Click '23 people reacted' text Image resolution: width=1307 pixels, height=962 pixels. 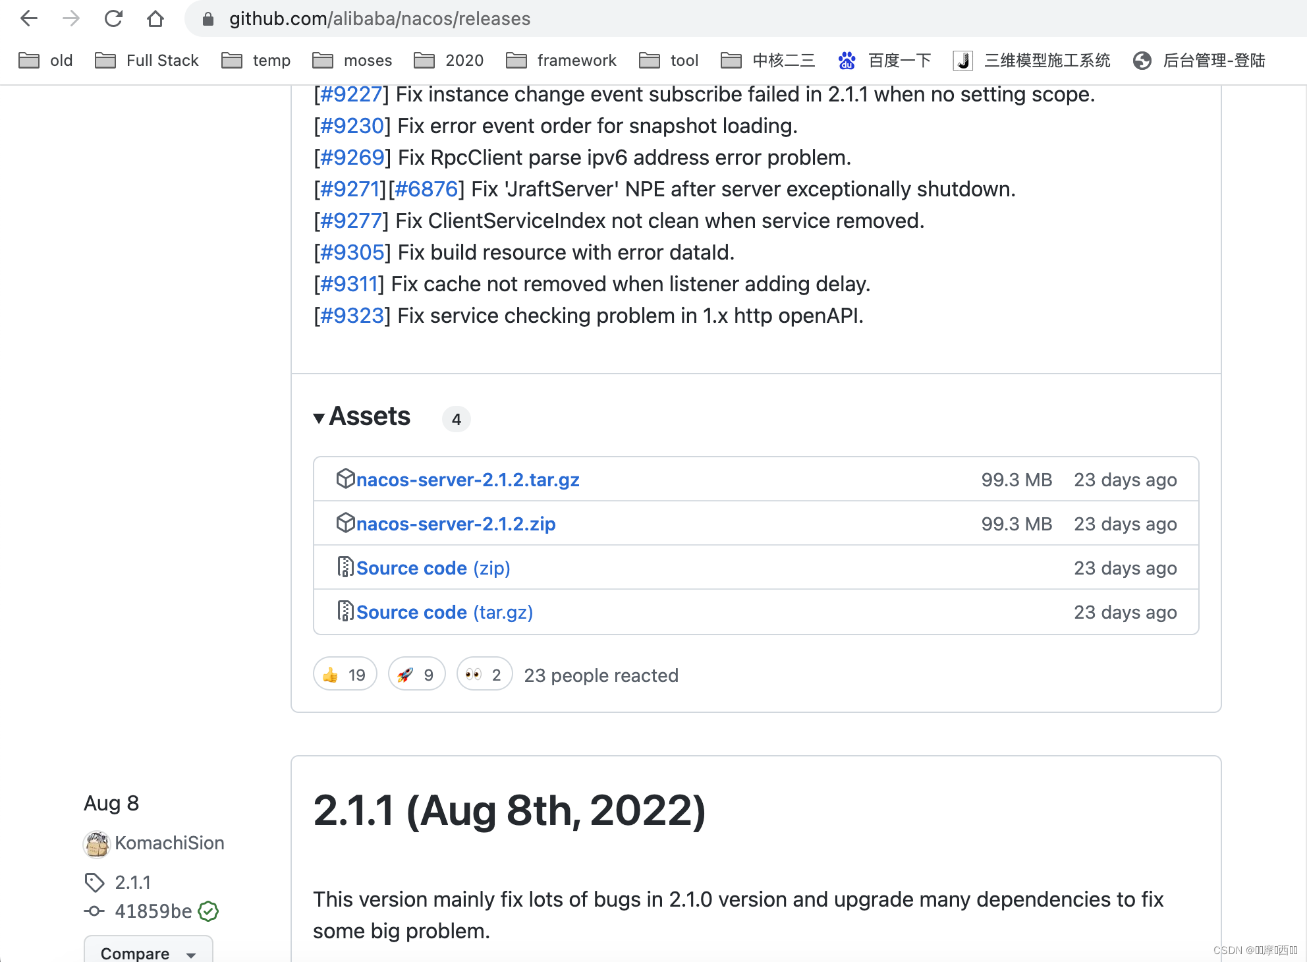(601, 675)
